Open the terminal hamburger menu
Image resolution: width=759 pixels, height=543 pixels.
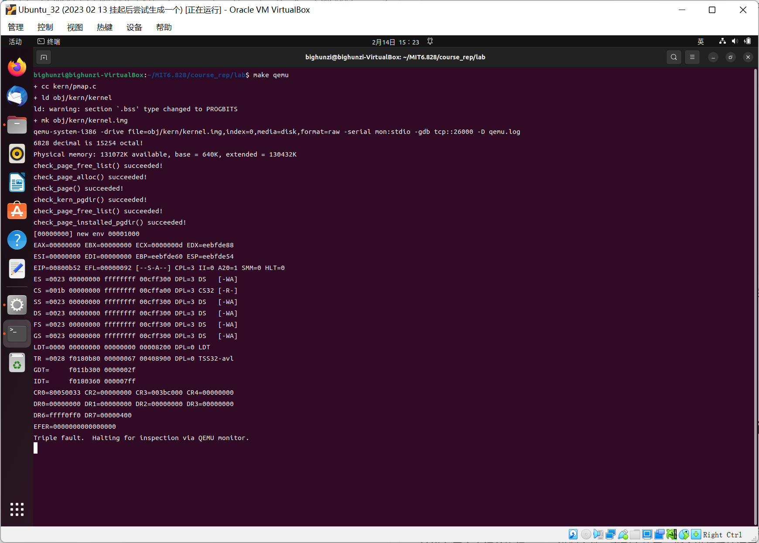pos(692,57)
